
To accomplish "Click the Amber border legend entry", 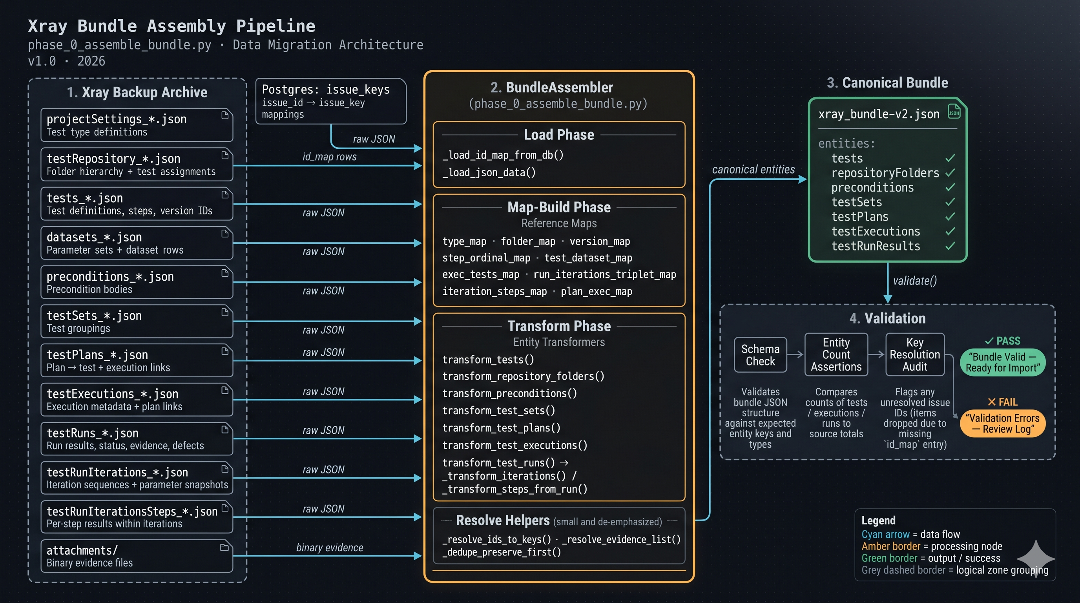I will click(932, 546).
